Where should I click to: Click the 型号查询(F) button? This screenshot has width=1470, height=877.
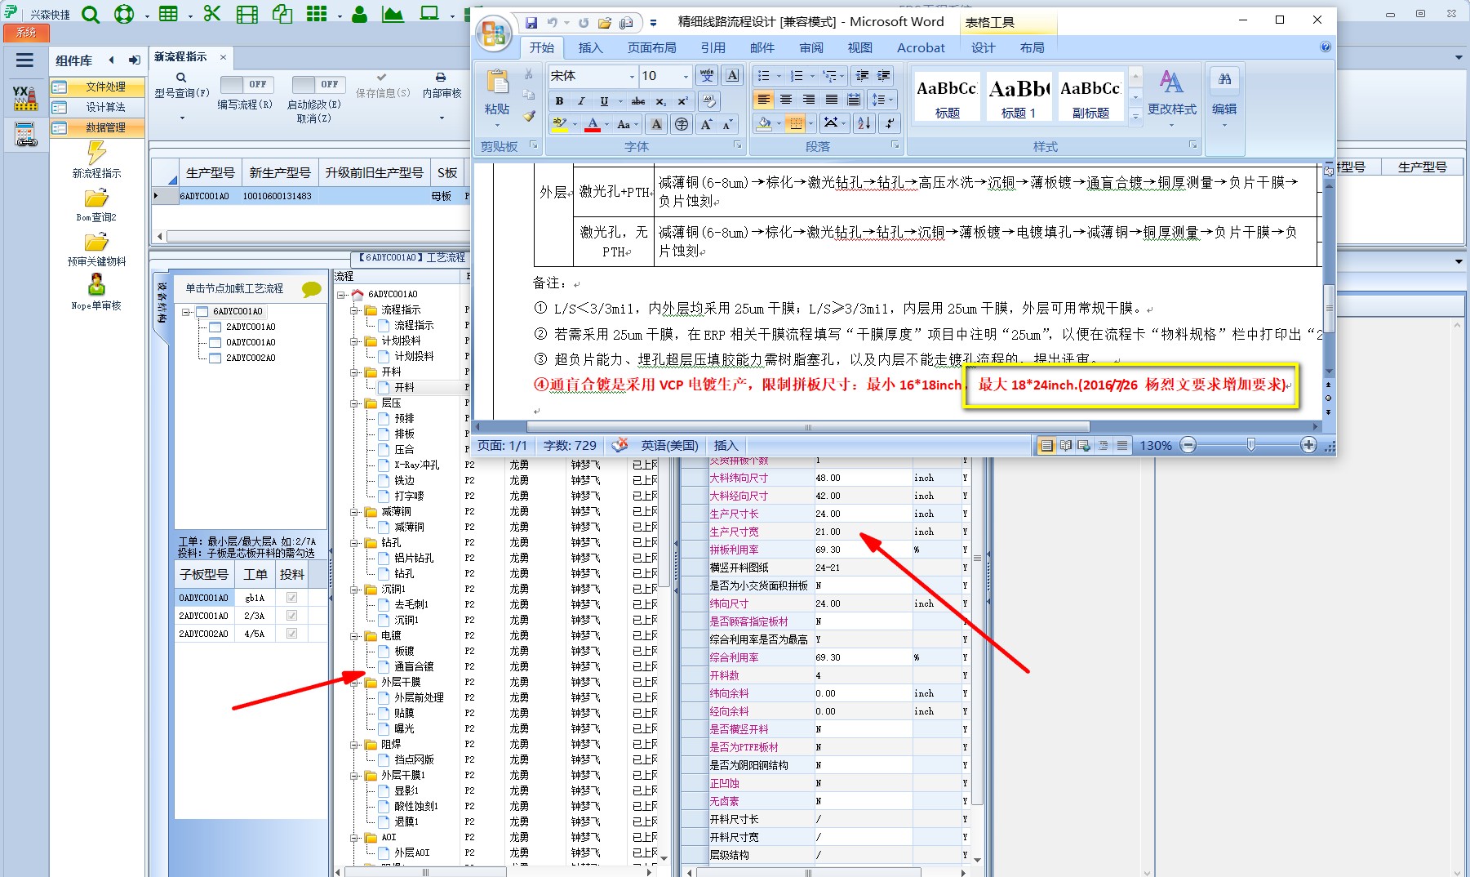pyautogui.click(x=181, y=86)
